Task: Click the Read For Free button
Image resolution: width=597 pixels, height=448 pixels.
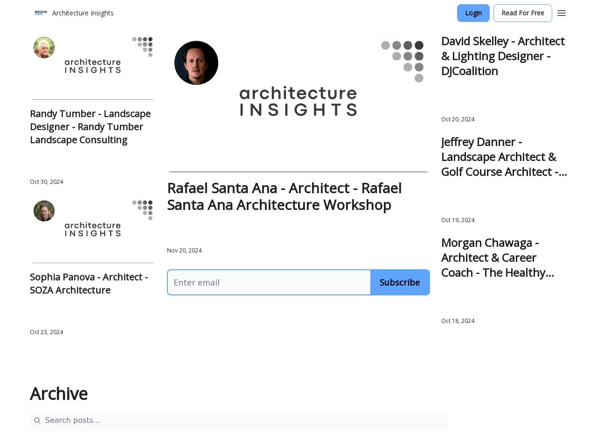Action: coord(523,13)
